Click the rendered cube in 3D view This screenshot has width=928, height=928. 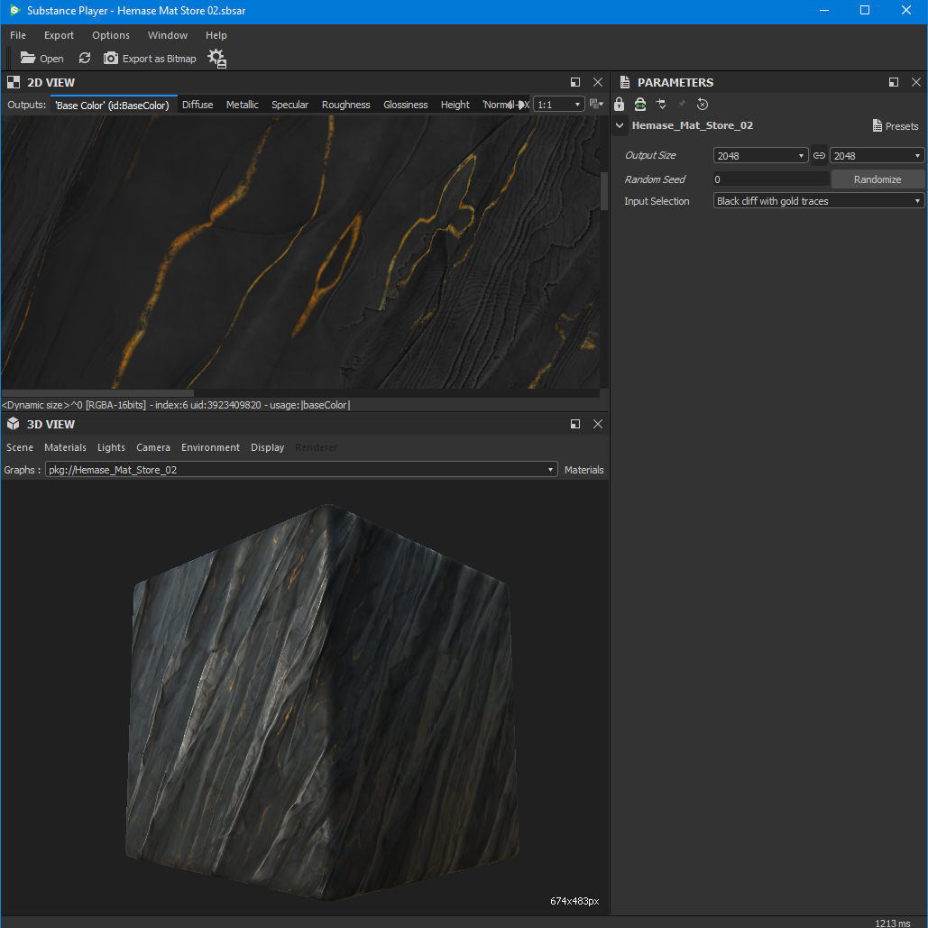323,702
